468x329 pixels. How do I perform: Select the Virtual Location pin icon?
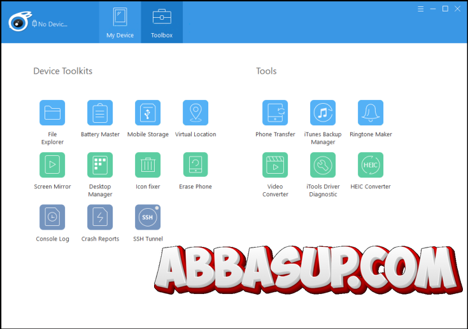tap(195, 113)
